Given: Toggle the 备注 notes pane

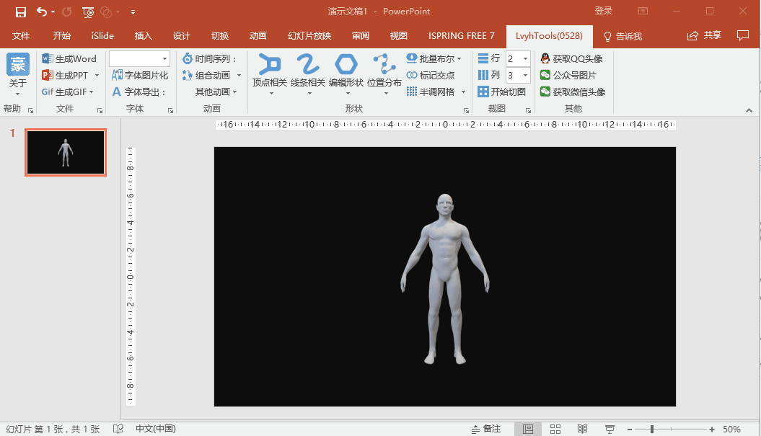Looking at the screenshot, I should [x=485, y=429].
